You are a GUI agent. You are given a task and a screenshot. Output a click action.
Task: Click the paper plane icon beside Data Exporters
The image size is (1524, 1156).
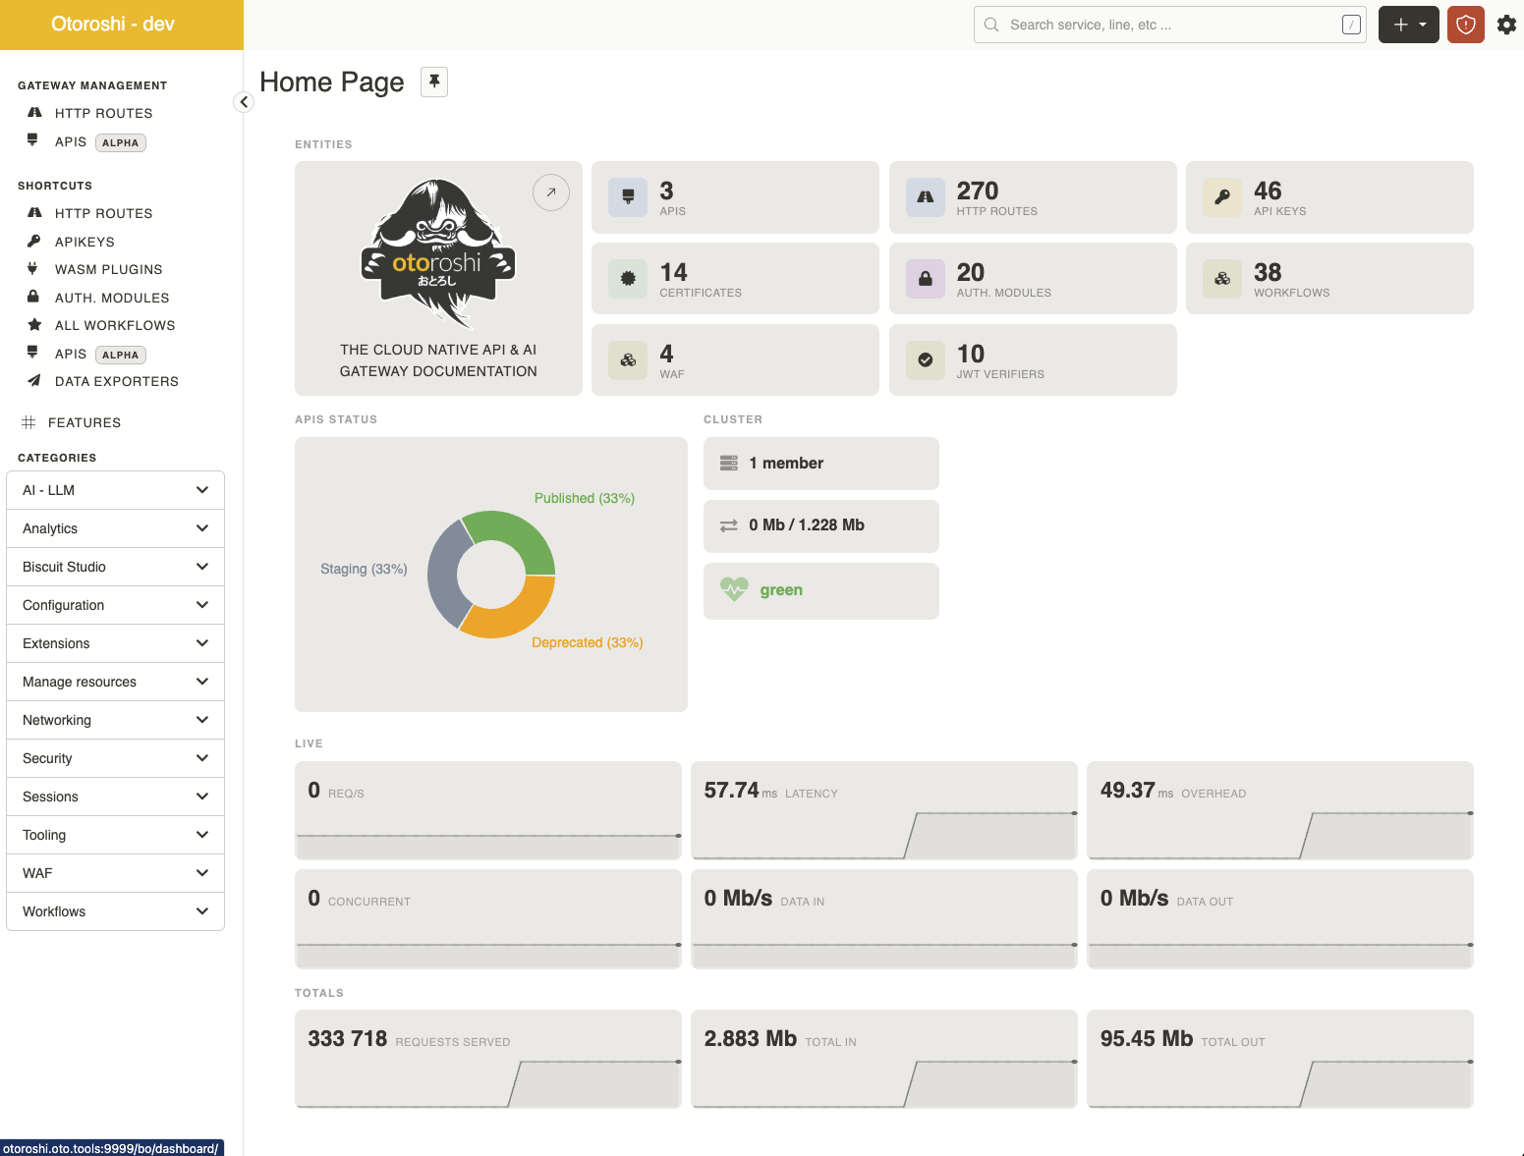coord(33,380)
